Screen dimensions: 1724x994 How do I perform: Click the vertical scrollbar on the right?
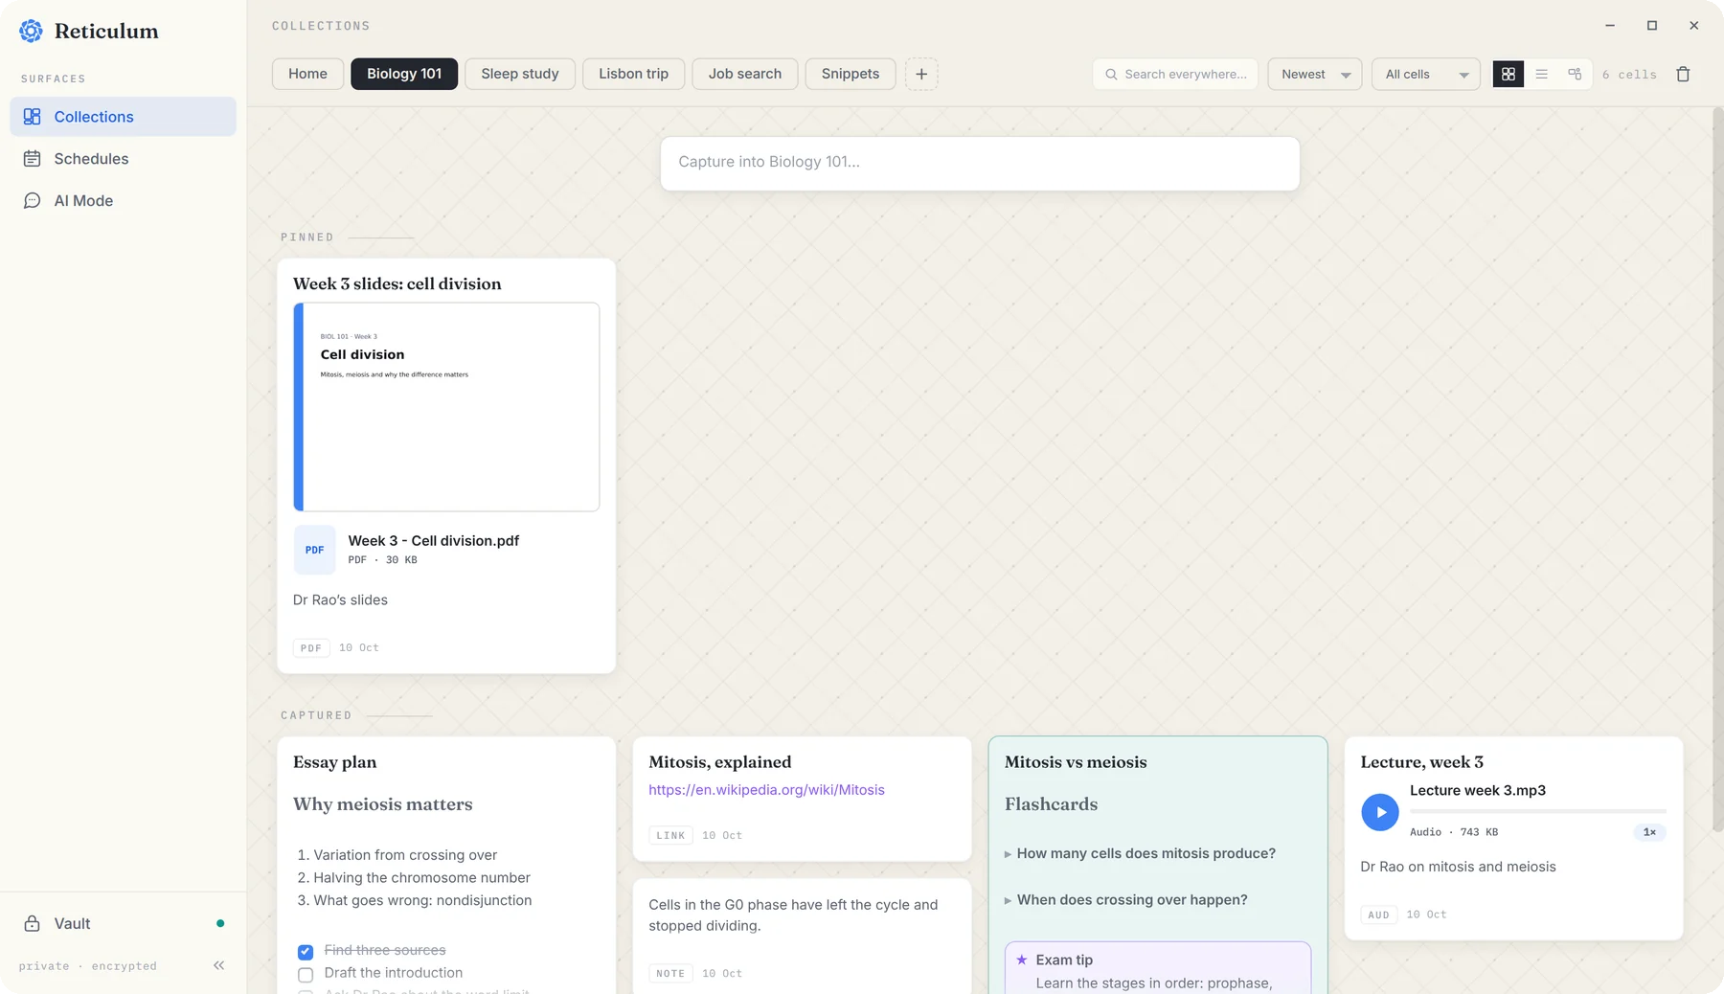coord(1717,469)
